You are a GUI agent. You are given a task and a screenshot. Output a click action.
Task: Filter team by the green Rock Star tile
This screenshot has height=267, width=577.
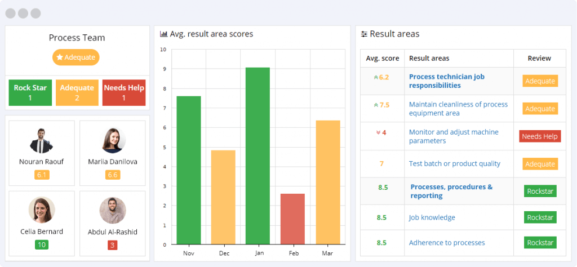pos(30,93)
